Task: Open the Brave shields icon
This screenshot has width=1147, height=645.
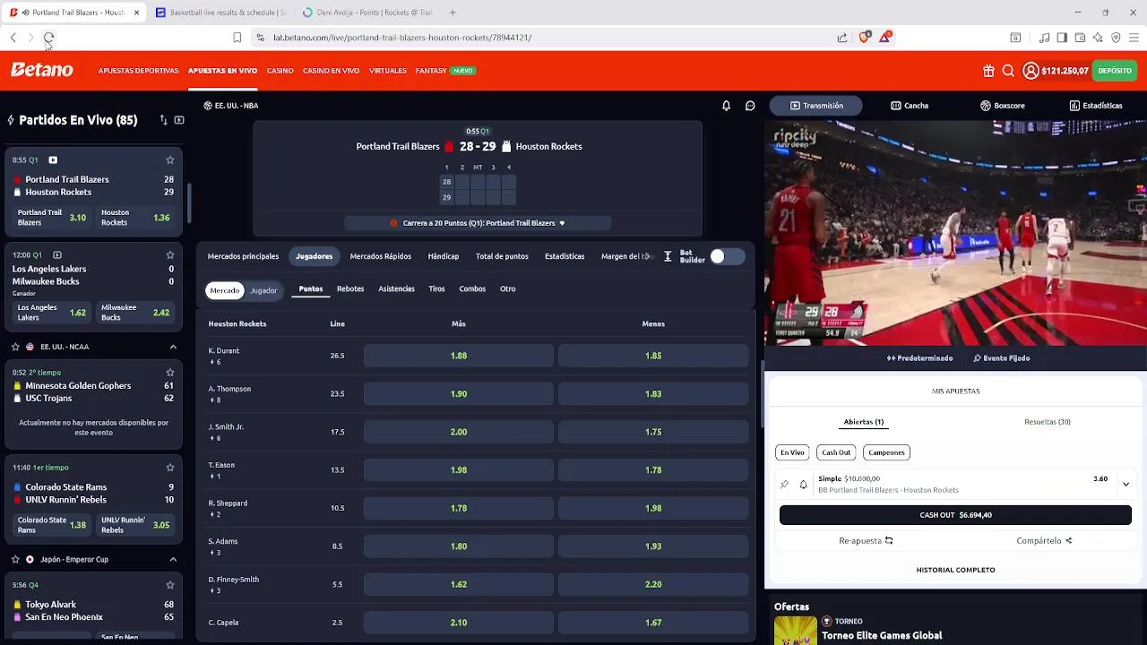Action: click(864, 37)
